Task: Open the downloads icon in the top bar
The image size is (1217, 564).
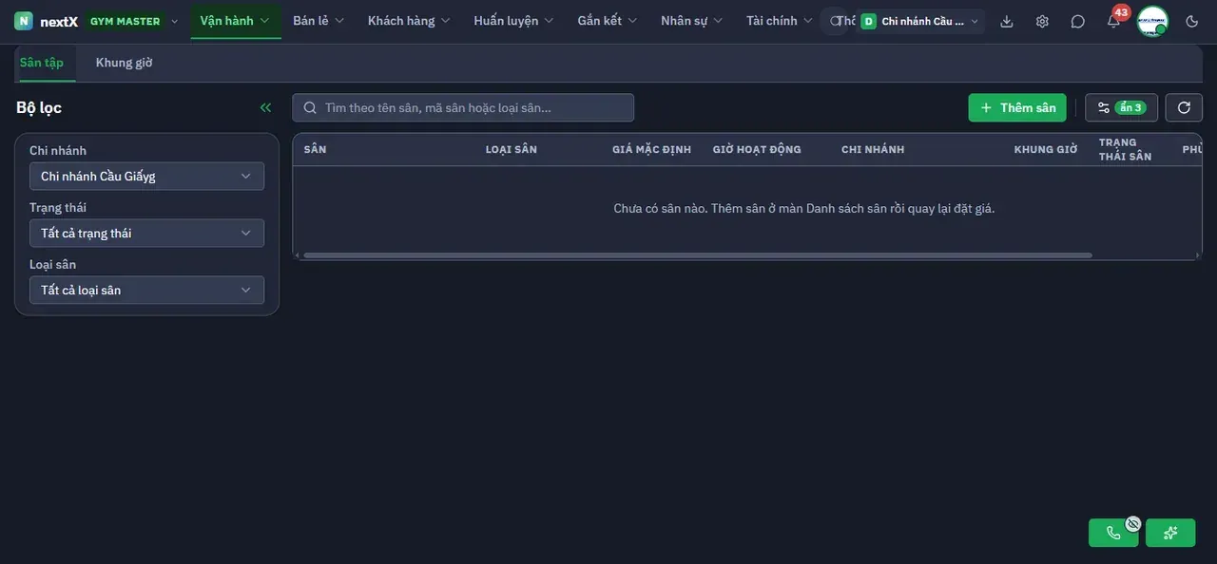Action: point(1007,21)
